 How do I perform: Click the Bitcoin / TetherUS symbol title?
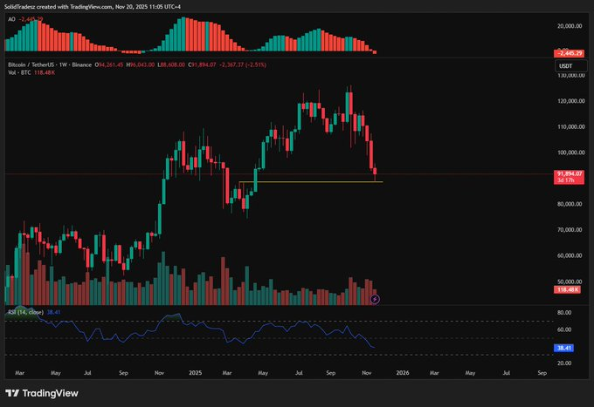pos(50,65)
